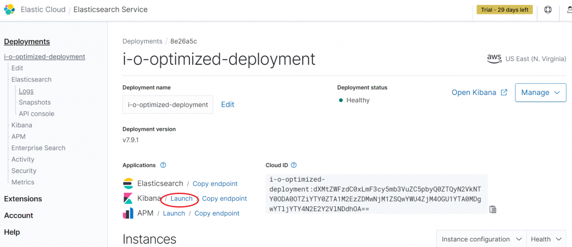Click Elastic Cloud in the header
Screen dimensions: 572x247
point(43,9)
